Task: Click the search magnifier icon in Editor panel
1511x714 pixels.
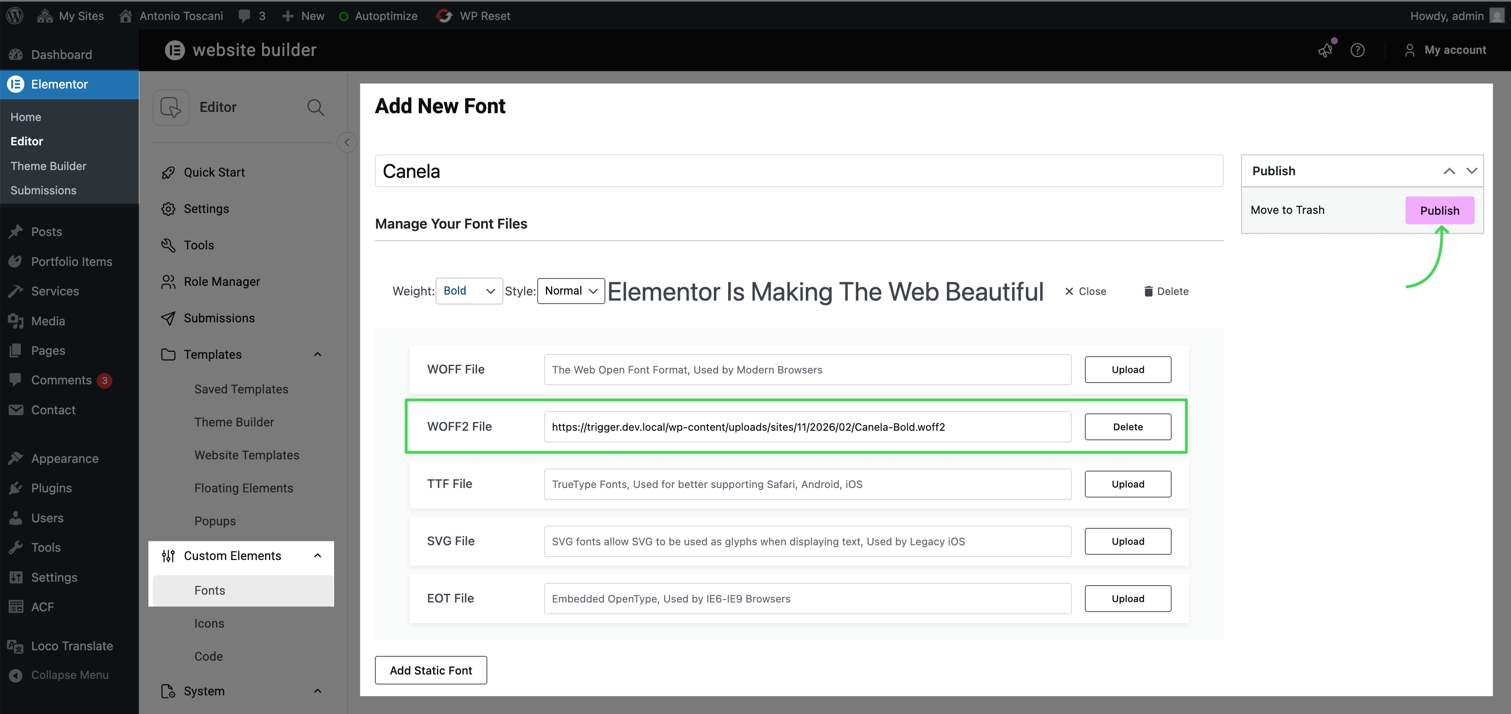Action: pos(315,107)
